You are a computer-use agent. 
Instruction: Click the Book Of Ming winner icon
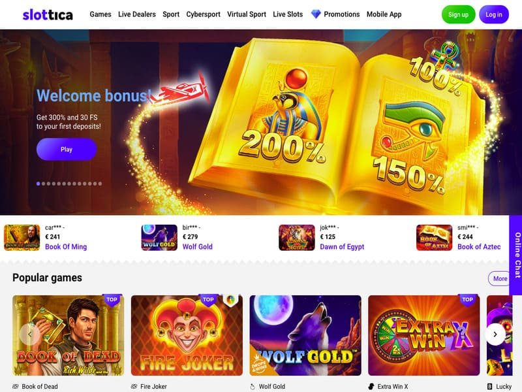pyautogui.click(x=22, y=237)
